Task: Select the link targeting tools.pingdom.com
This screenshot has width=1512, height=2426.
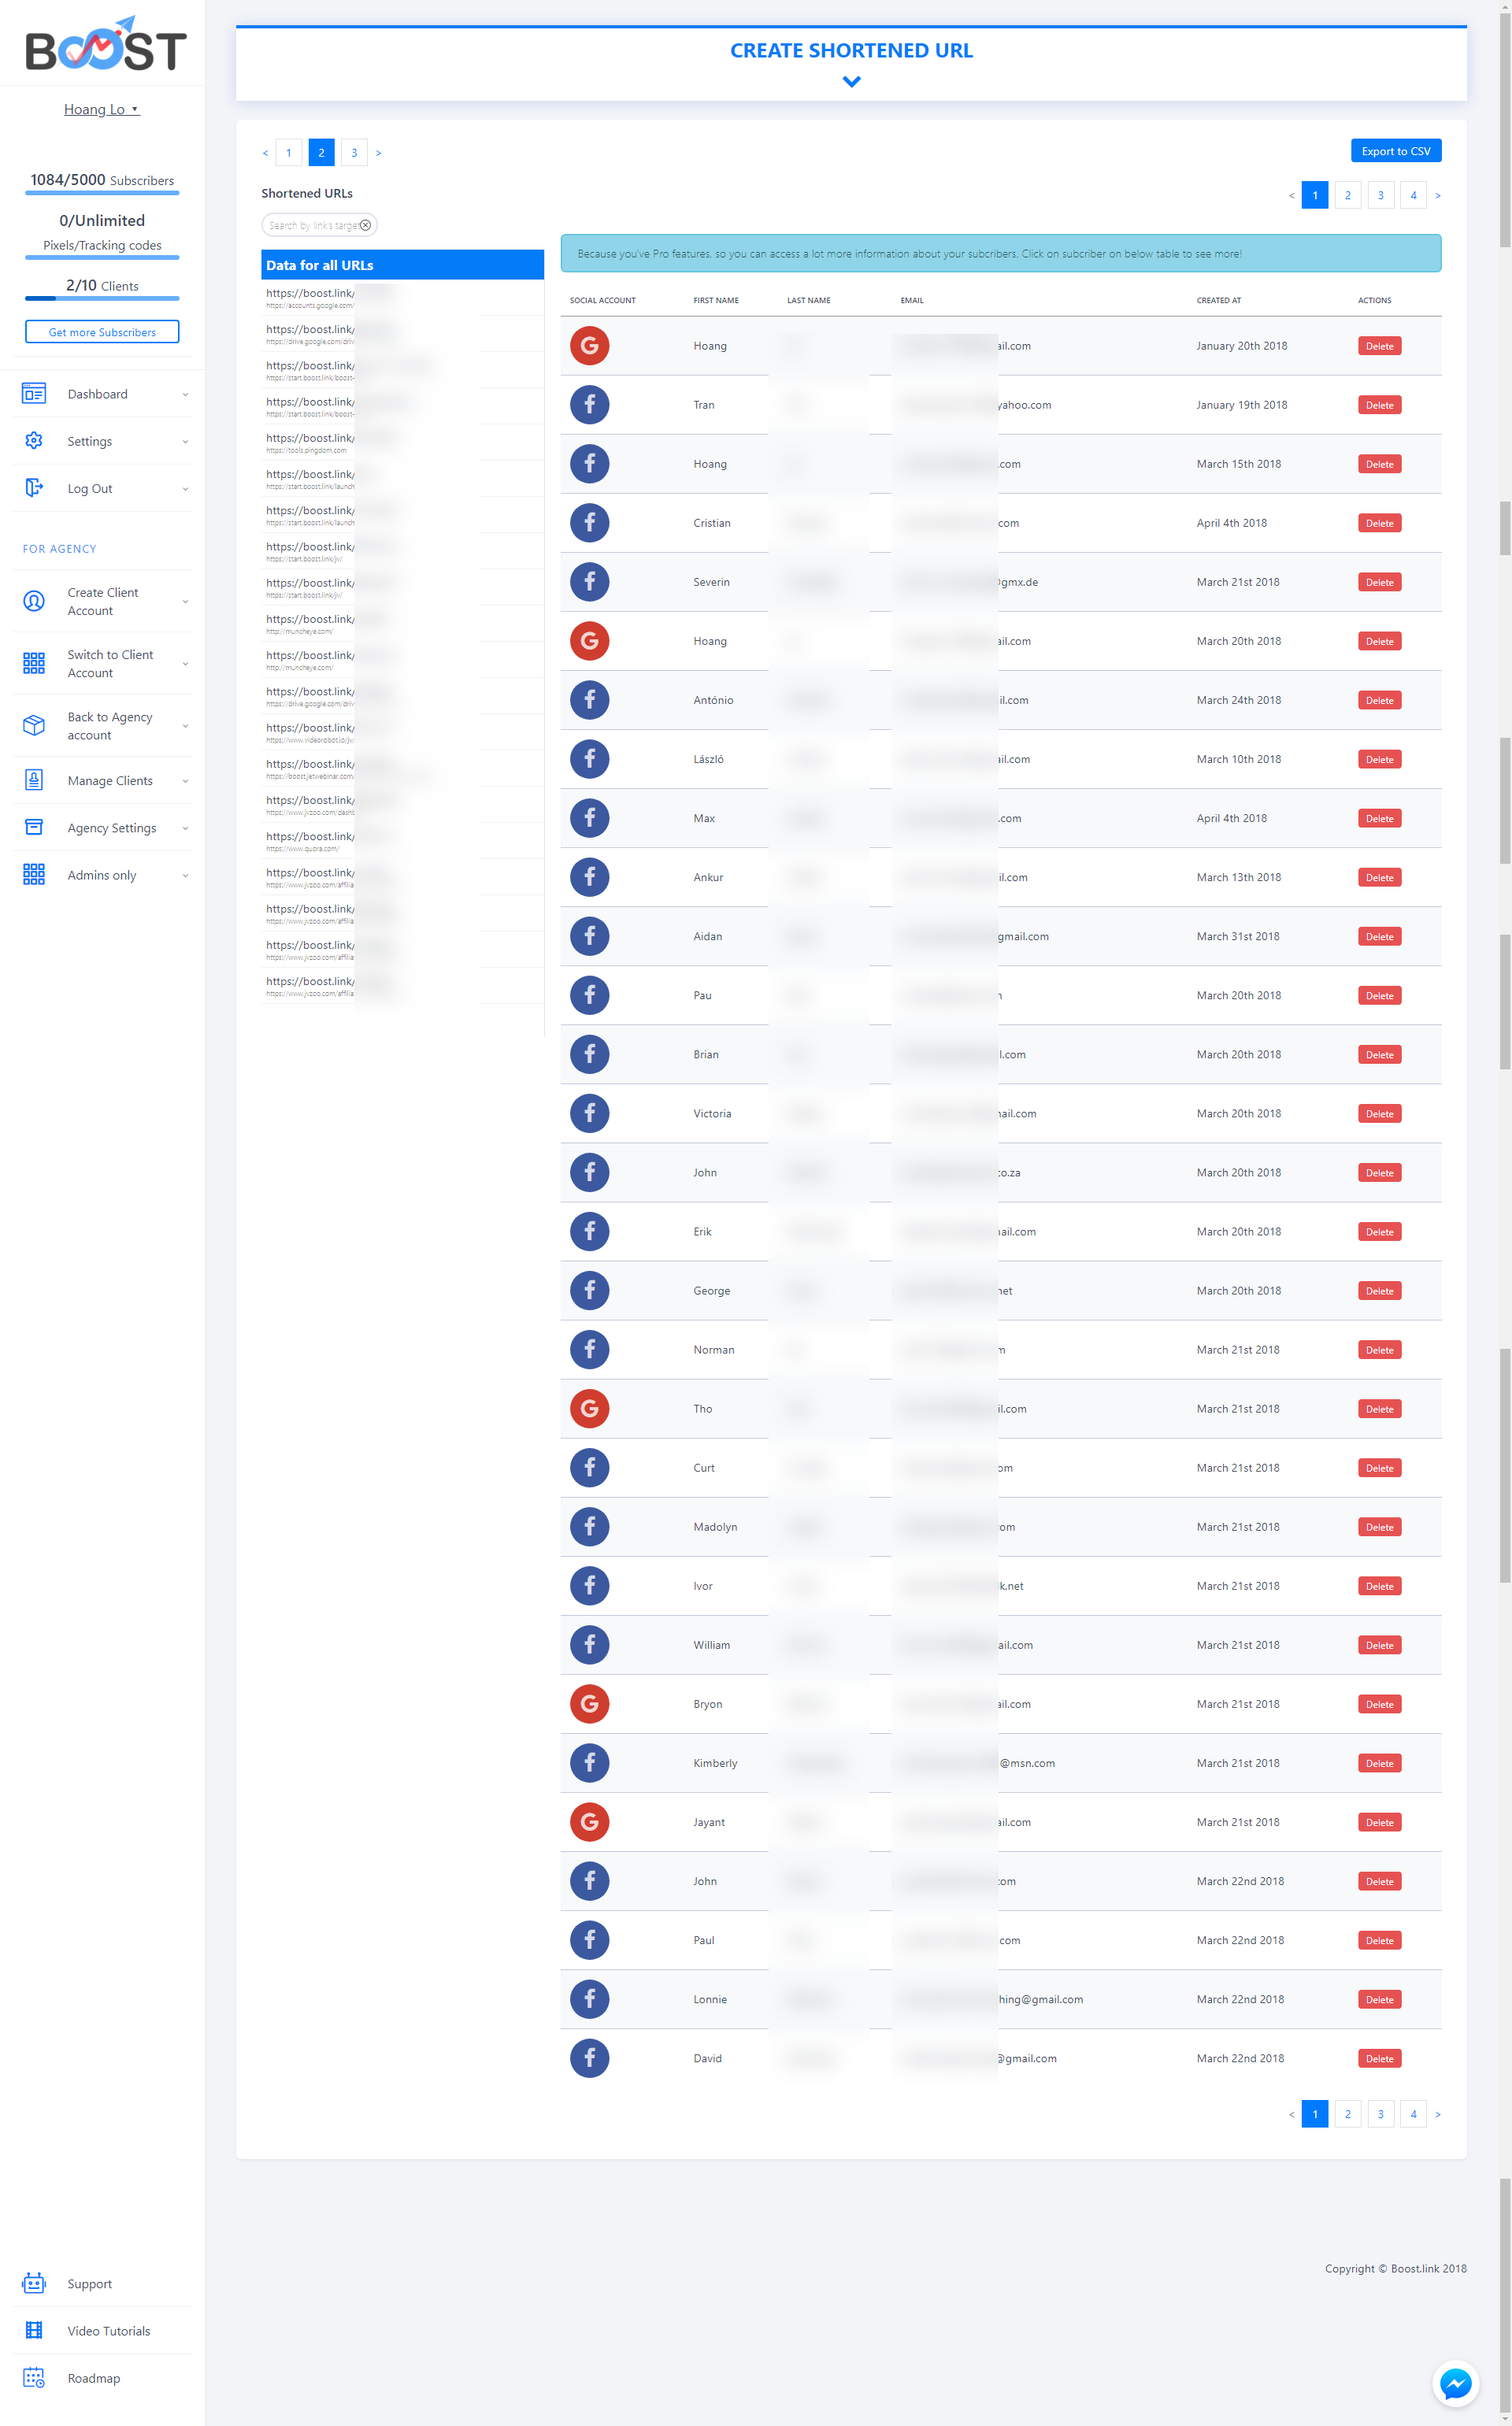Action: pyautogui.click(x=402, y=443)
